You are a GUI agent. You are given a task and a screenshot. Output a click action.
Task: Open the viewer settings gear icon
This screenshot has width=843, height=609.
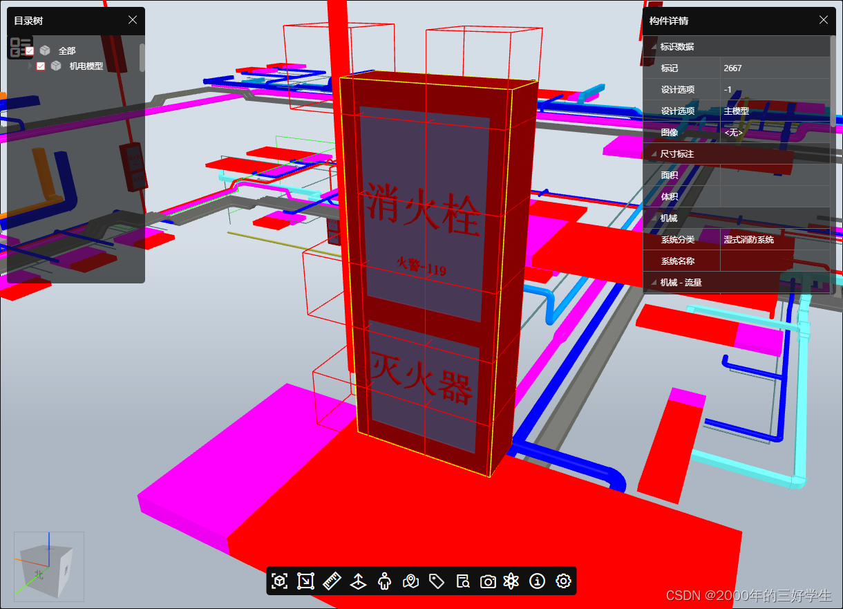[x=563, y=581]
